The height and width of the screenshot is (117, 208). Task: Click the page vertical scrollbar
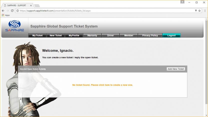pyautogui.click(x=206, y=62)
